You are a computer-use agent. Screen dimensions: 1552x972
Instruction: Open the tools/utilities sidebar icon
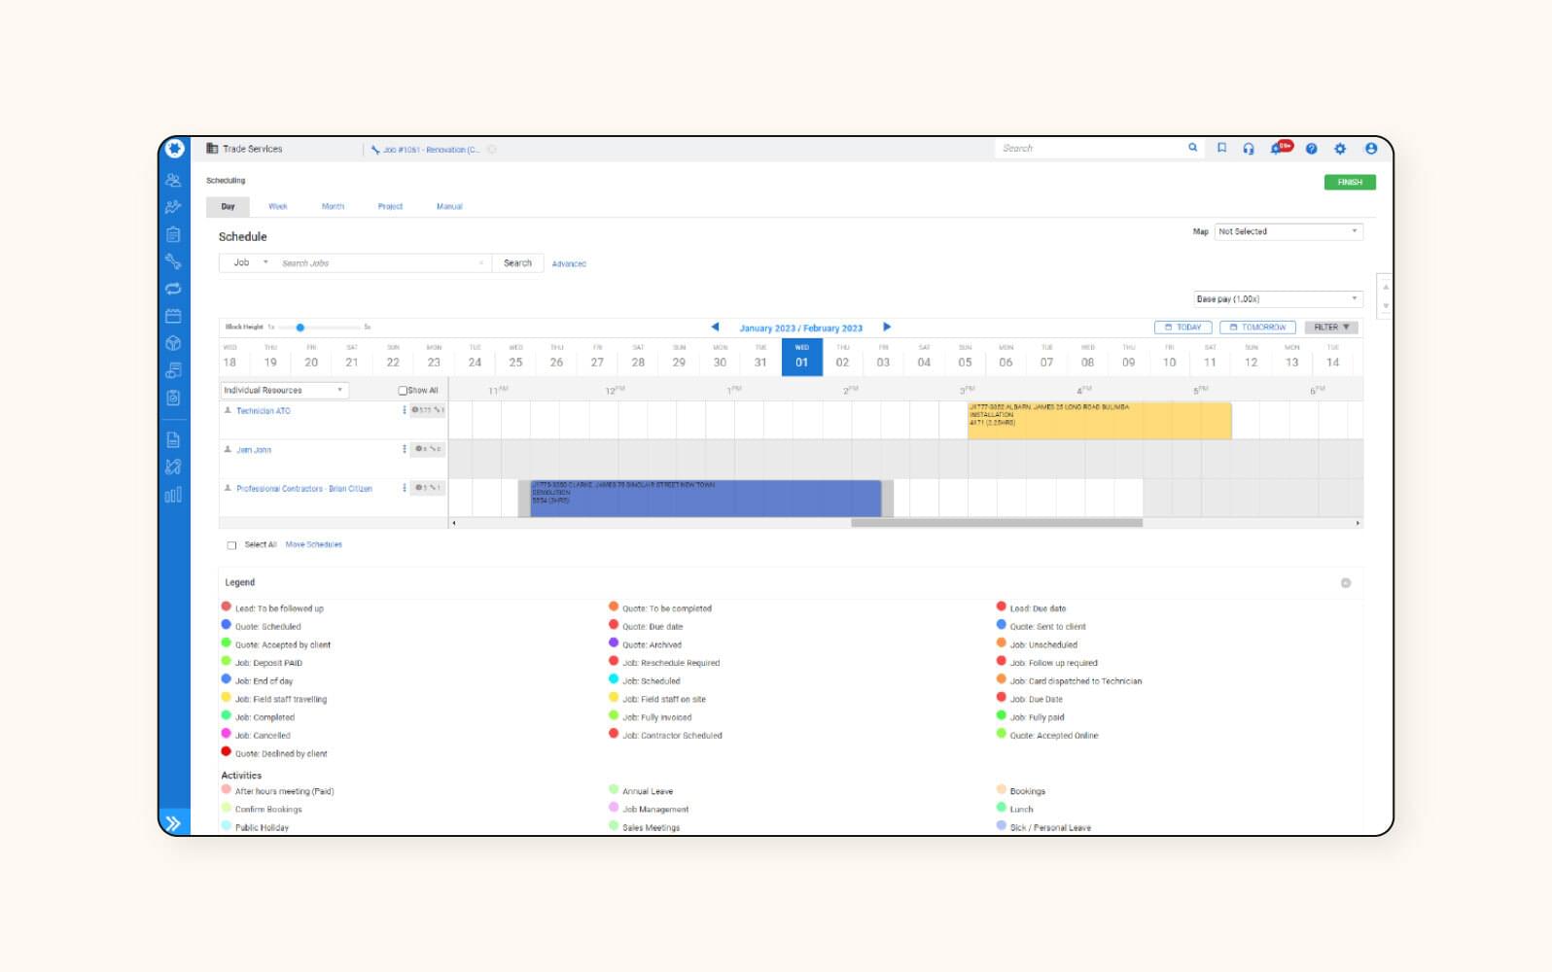click(x=173, y=467)
